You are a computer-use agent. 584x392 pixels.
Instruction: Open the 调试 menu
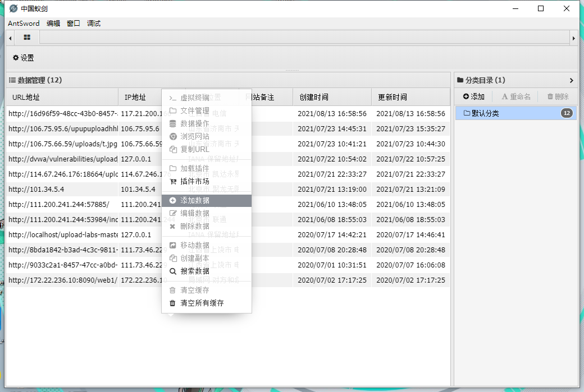pyautogui.click(x=93, y=24)
